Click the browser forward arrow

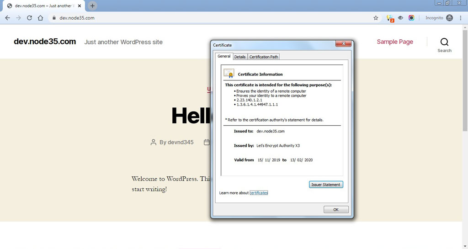pyautogui.click(x=18, y=18)
